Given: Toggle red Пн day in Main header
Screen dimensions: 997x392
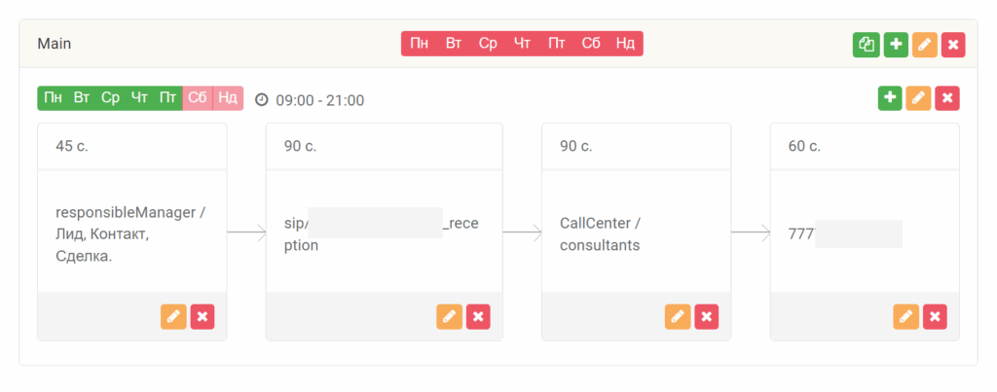Looking at the screenshot, I should (420, 44).
